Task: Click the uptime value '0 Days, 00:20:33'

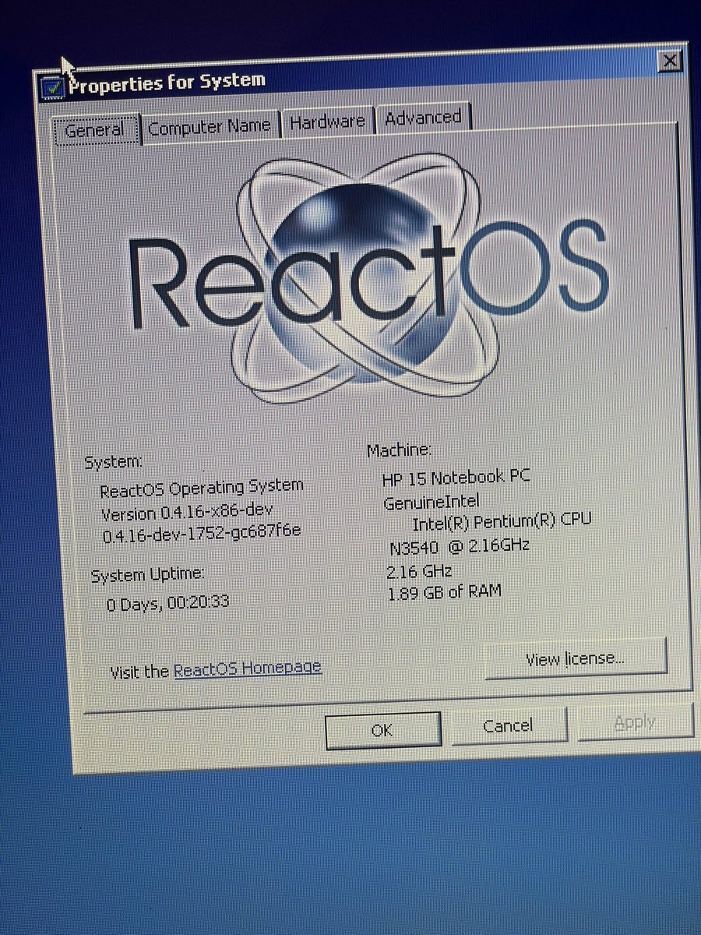Action: click(x=167, y=603)
